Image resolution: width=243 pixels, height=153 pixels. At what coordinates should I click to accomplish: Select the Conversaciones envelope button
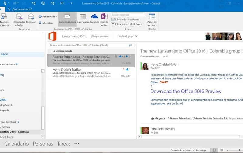pos(67,19)
